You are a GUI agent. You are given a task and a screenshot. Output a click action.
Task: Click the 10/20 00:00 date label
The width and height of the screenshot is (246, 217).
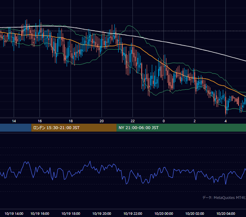[x=164, y=213]
